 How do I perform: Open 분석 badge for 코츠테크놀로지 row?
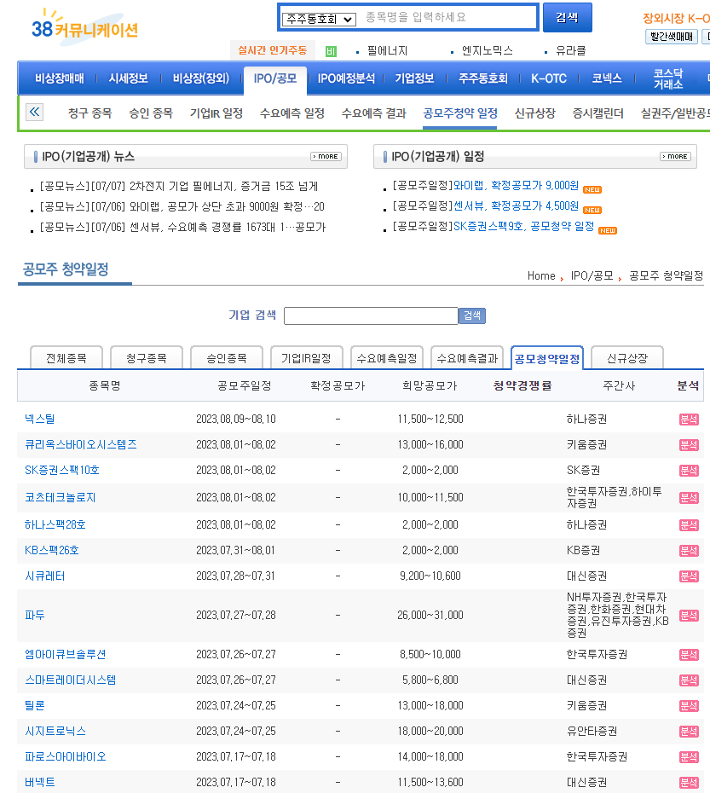click(x=689, y=498)
